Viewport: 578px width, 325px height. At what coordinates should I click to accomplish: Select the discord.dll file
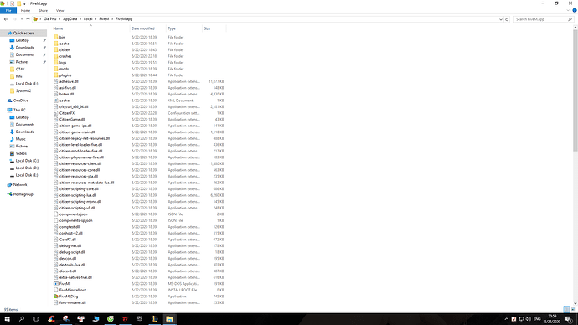point(68,271)
